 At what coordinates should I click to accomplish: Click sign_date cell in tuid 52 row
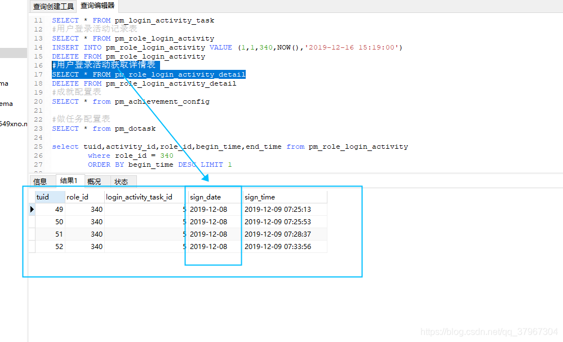click(x=215, y=247)
